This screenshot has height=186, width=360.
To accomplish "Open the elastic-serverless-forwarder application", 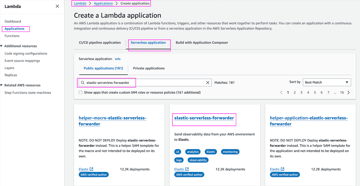I will point(204,118).
